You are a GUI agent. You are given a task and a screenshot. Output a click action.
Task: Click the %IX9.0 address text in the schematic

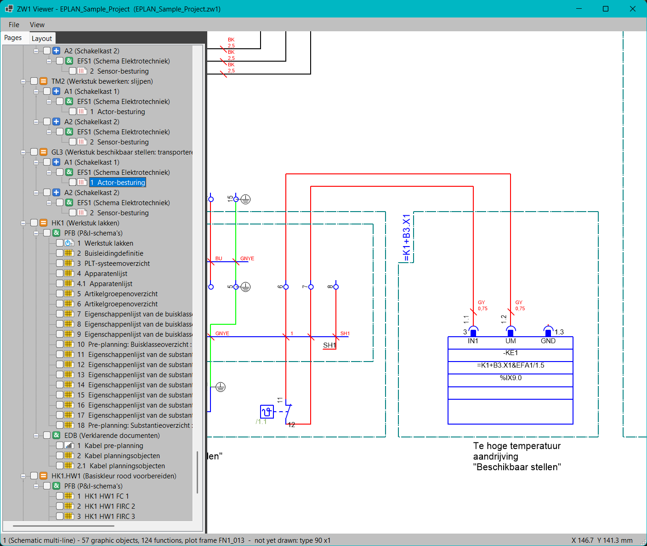pyautogui.click(x=511, y=378)
